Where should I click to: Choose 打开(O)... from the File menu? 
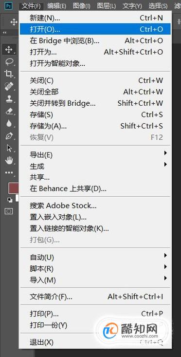95,29
